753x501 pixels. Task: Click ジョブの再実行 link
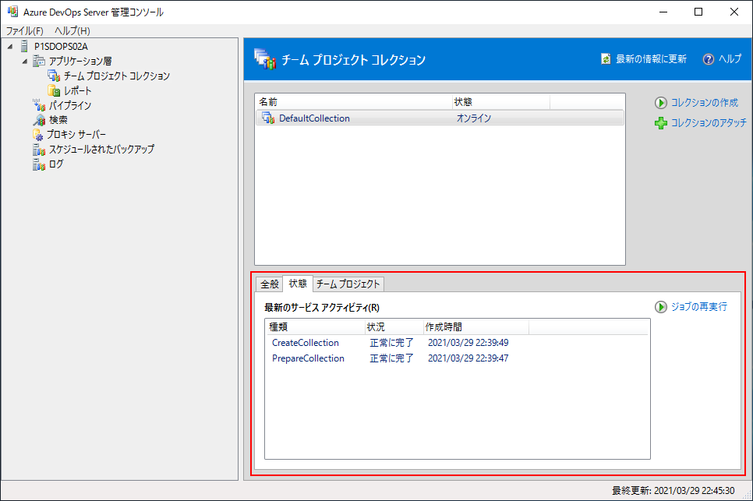(x=698, y=307)
